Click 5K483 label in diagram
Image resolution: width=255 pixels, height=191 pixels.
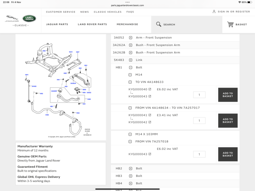34,86
